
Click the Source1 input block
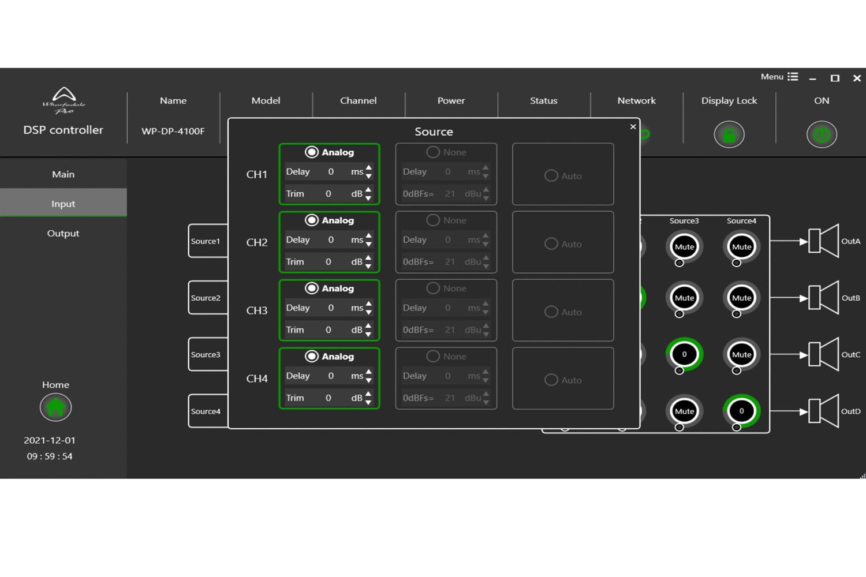[206, 241]
